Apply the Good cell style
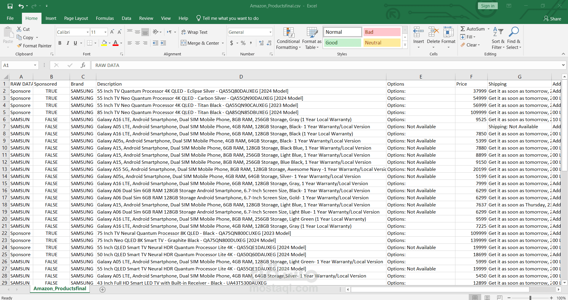This screenshot has height=300, width=568. [x=343, y=43]
